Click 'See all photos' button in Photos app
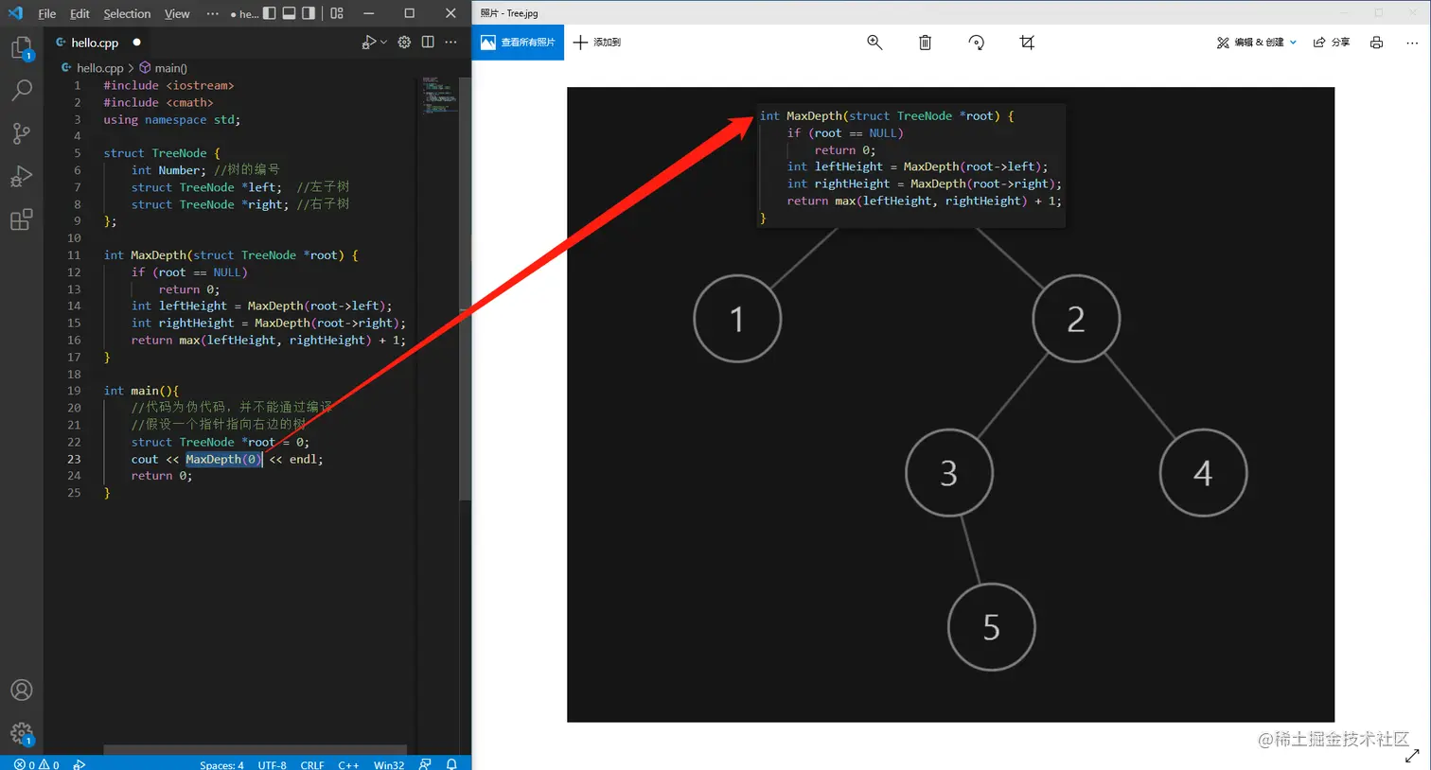Viewport: 1431px width, 770px height. pyautogui.click(x=518, y=43)
